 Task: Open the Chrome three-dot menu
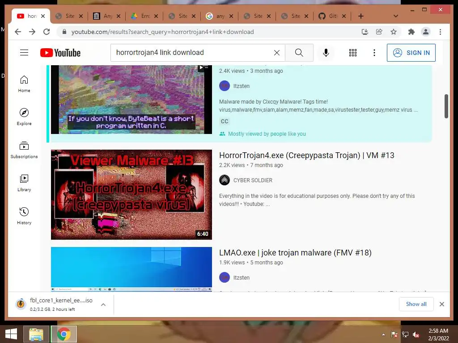tap(440, 32)
